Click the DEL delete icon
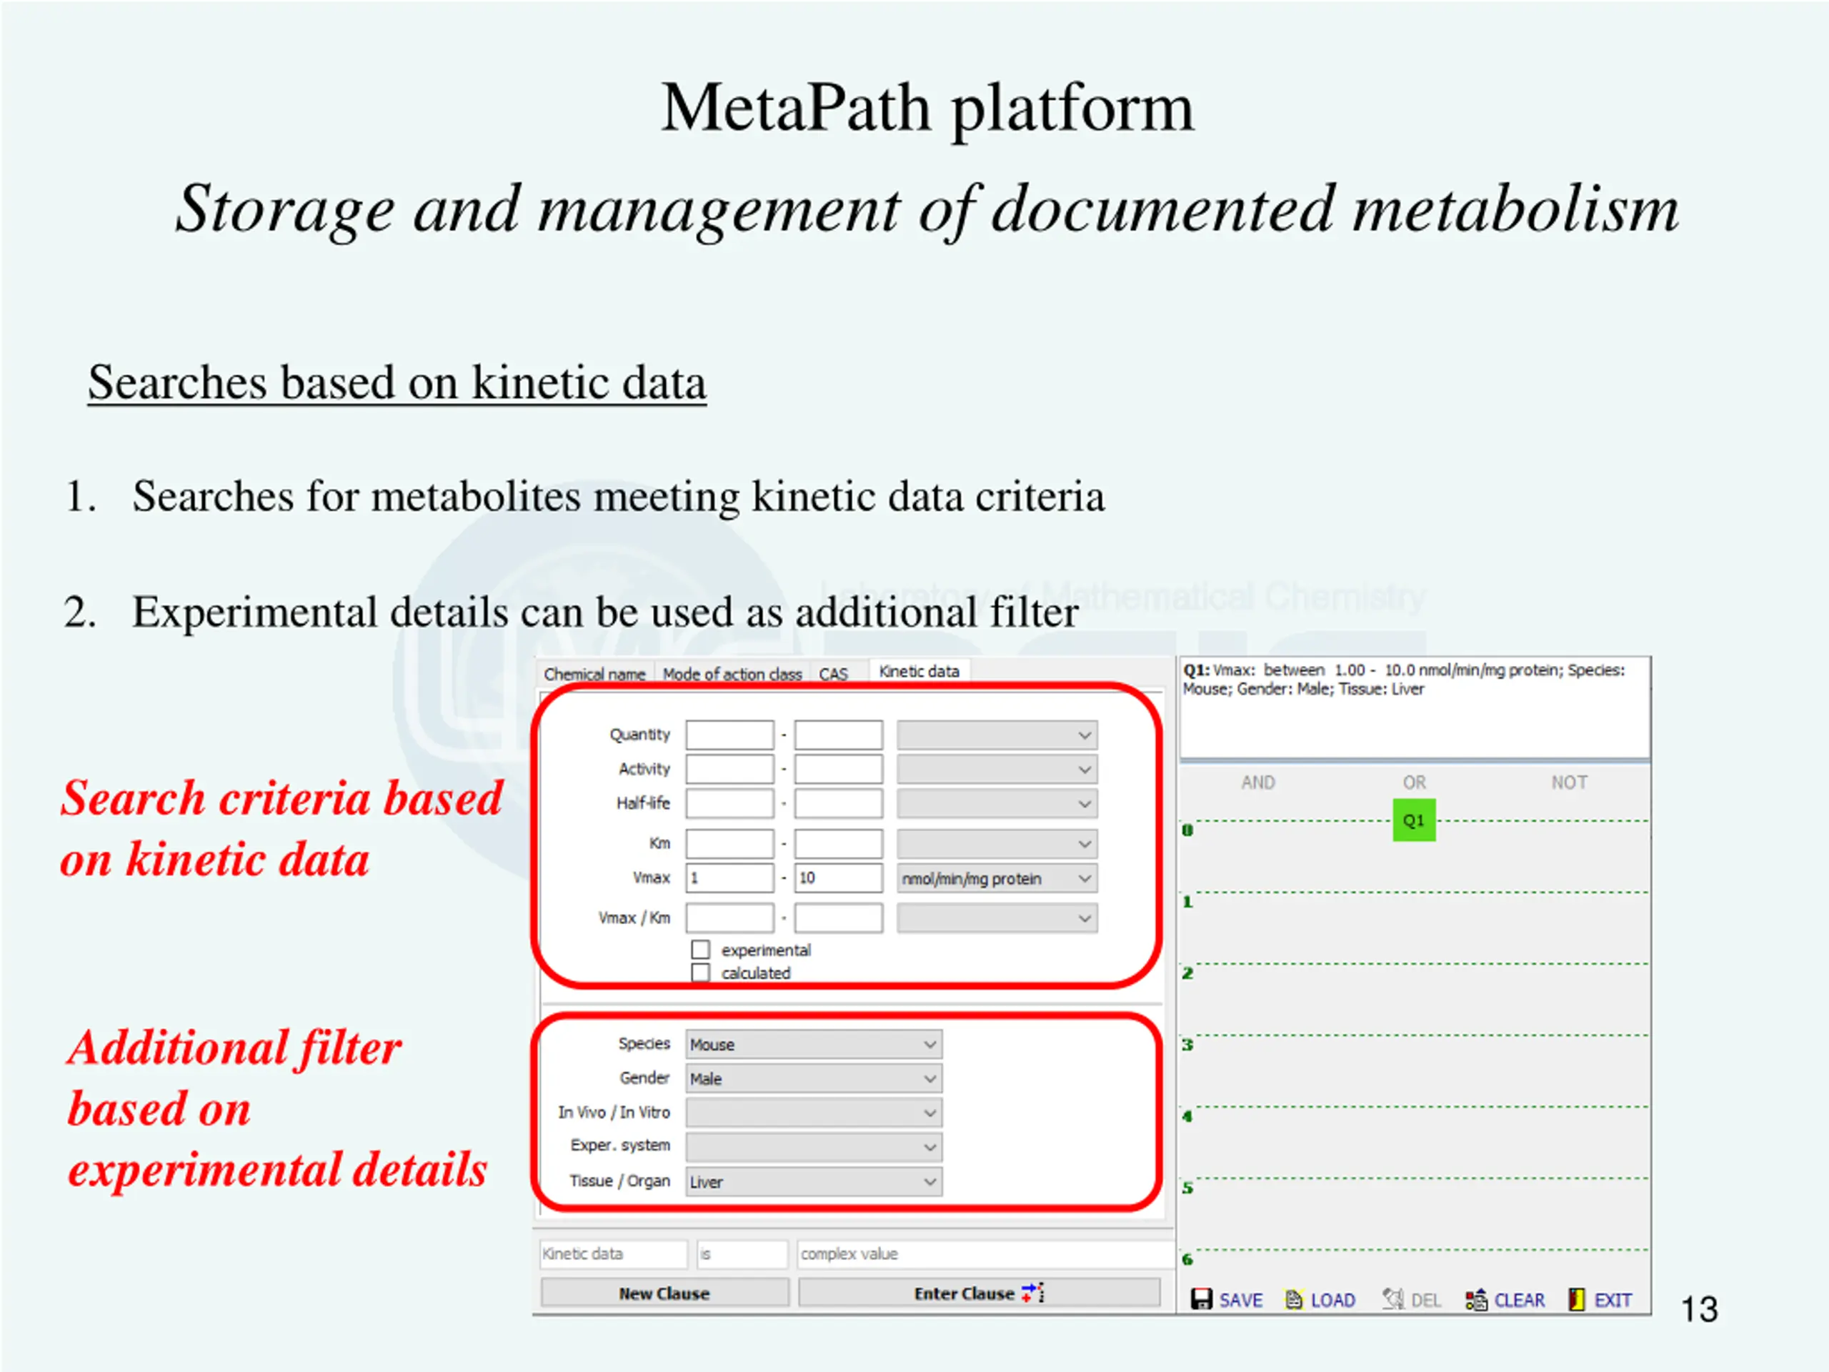 click(x=1393, y=1299)
